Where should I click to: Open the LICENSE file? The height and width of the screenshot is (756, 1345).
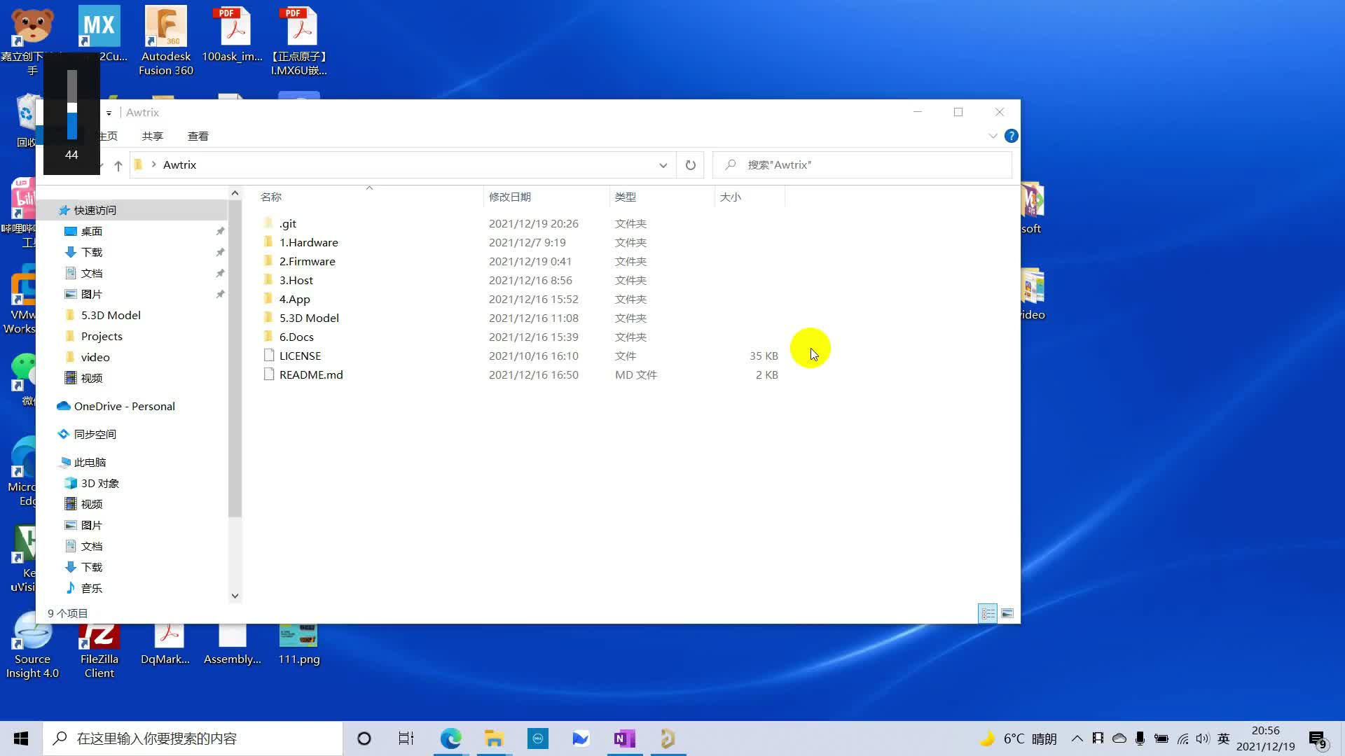(x=299, y=356)
